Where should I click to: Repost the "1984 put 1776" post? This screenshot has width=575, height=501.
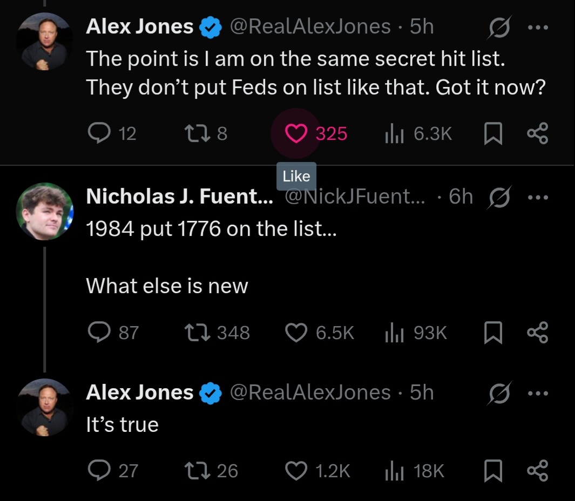193,333
